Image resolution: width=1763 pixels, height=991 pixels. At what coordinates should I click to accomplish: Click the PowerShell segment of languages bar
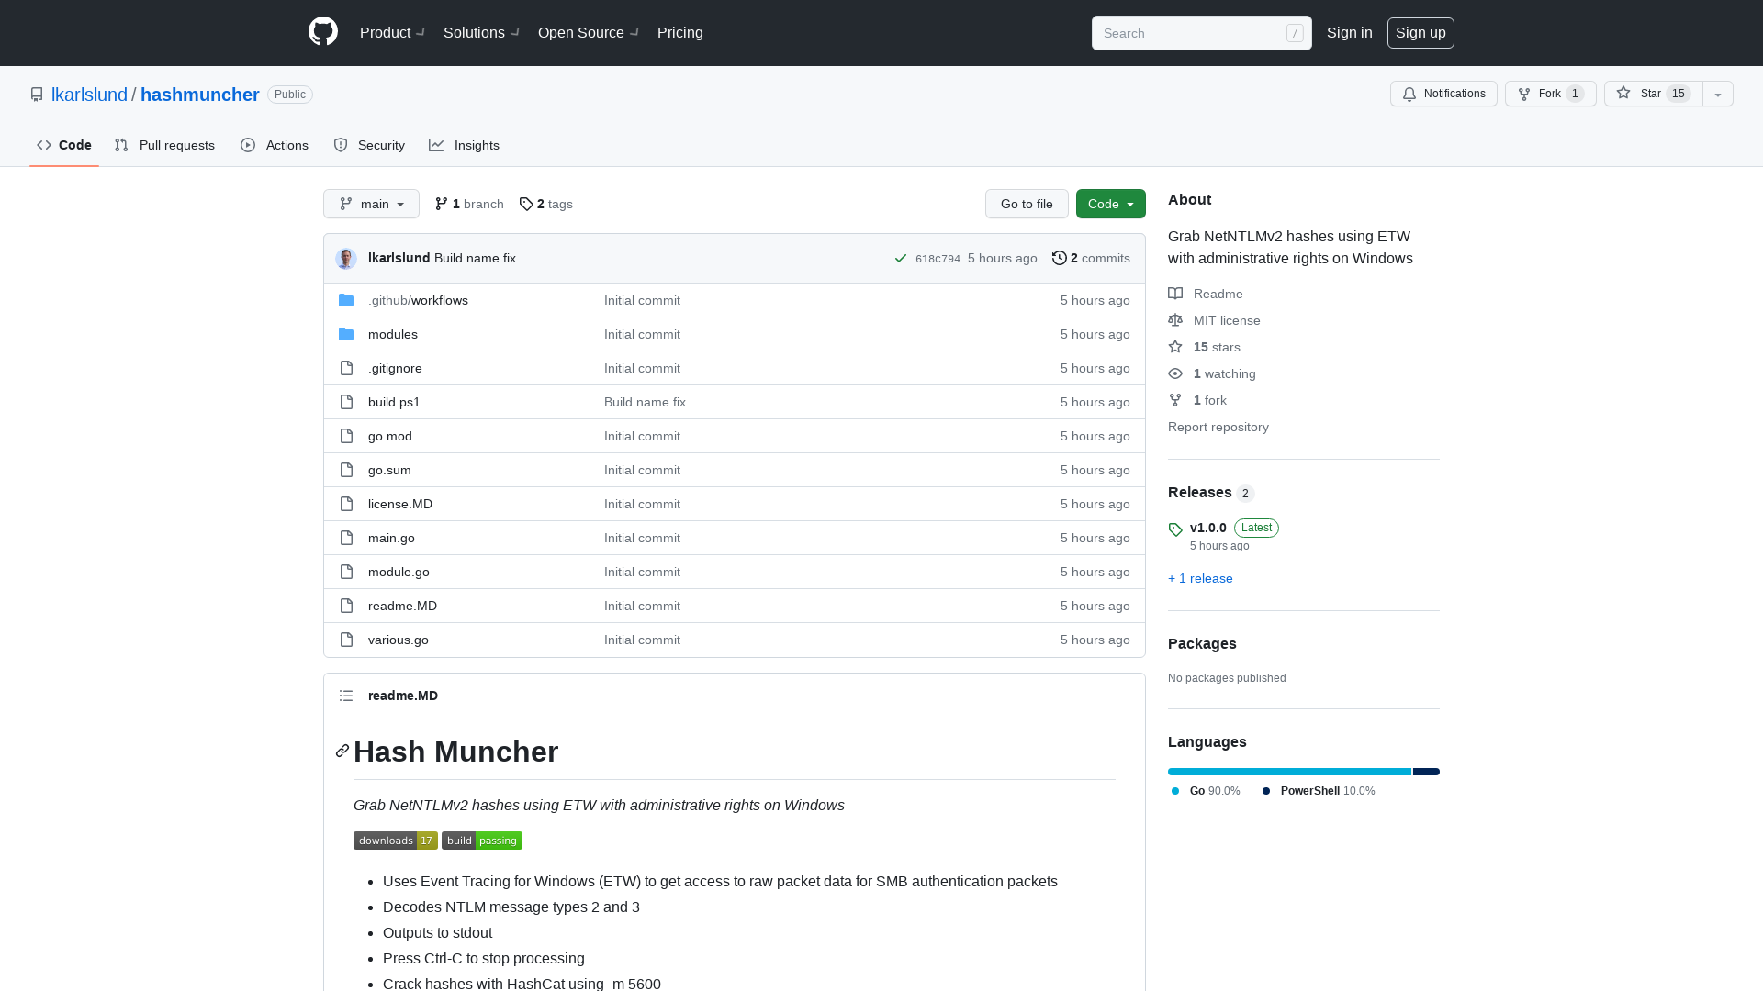pos(1426,772)
